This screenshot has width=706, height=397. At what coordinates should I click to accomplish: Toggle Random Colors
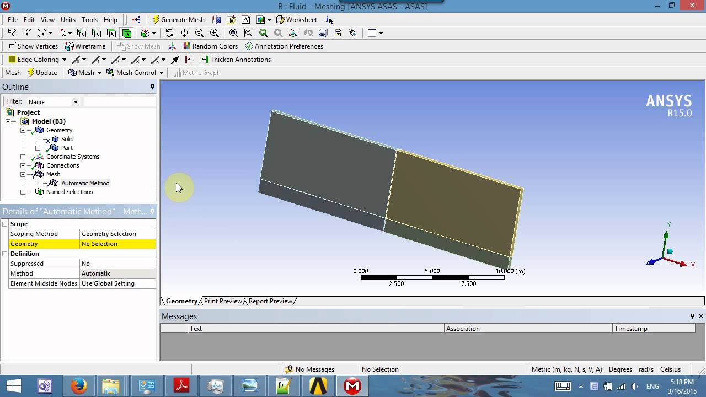[211, 46]
